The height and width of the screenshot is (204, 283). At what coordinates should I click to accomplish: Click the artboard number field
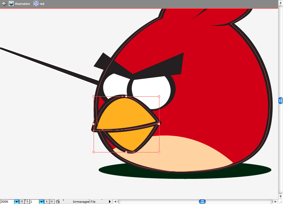[35, 202]
